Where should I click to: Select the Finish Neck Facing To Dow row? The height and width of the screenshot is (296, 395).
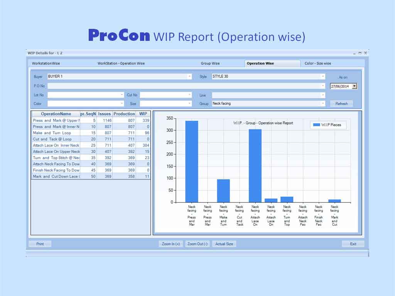[x=91, y=170]
